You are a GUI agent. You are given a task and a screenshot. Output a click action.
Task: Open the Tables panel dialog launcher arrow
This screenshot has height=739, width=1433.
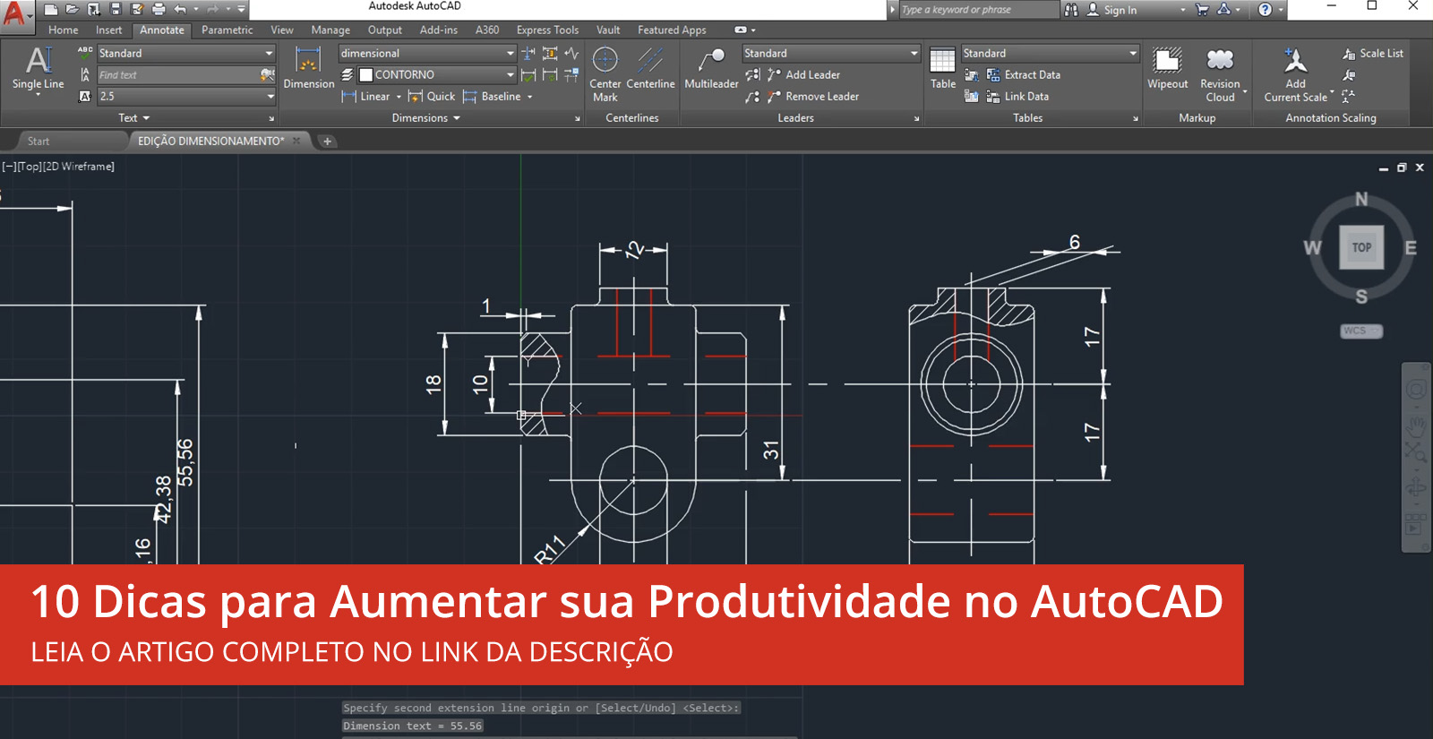coord(1136,118)
